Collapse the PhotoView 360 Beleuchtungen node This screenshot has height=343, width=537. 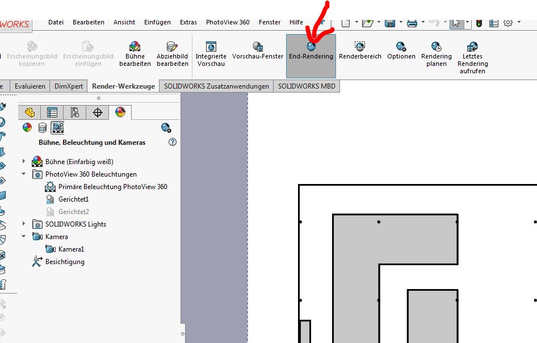pos(24,174)
